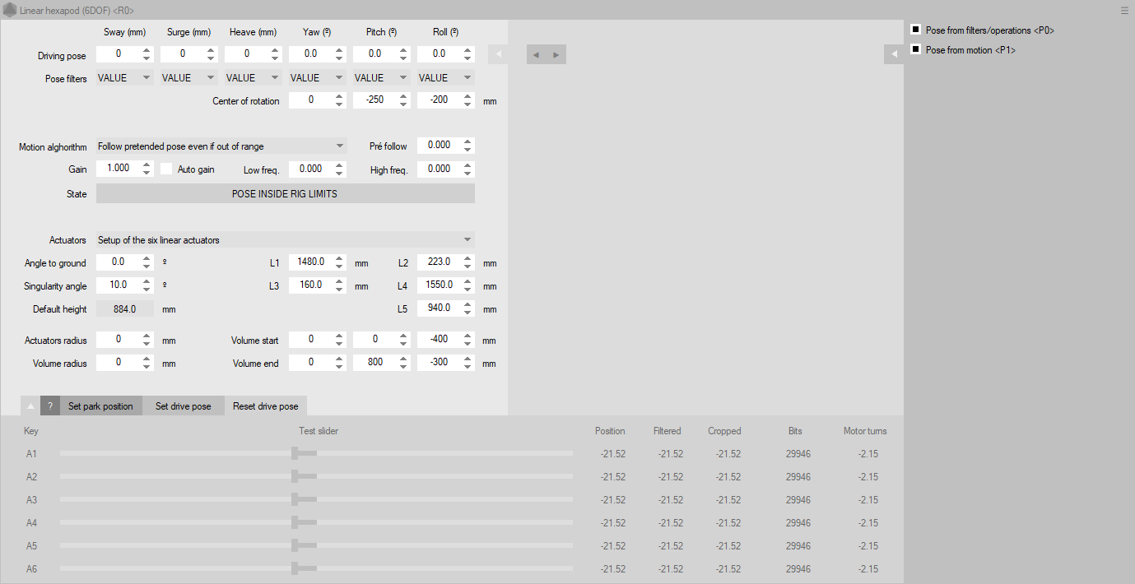Open the Motion algorithm dropdown
Viewport: 1135px width, 584px height.
point(221,146)
